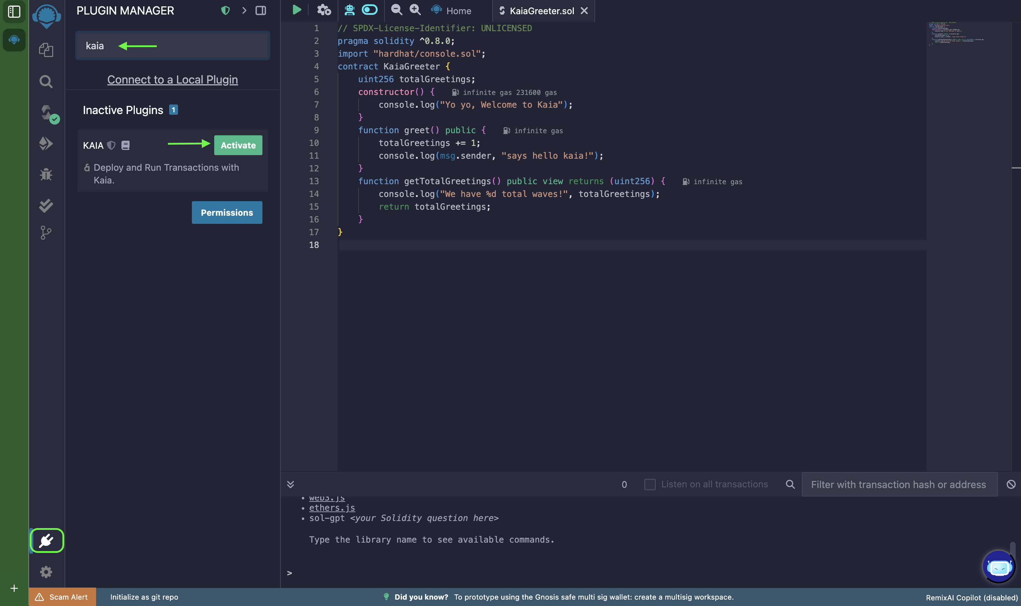Close the KaiaGreeter.sol tab
This screenshot has width=1021, height=606.
[584, 11]
